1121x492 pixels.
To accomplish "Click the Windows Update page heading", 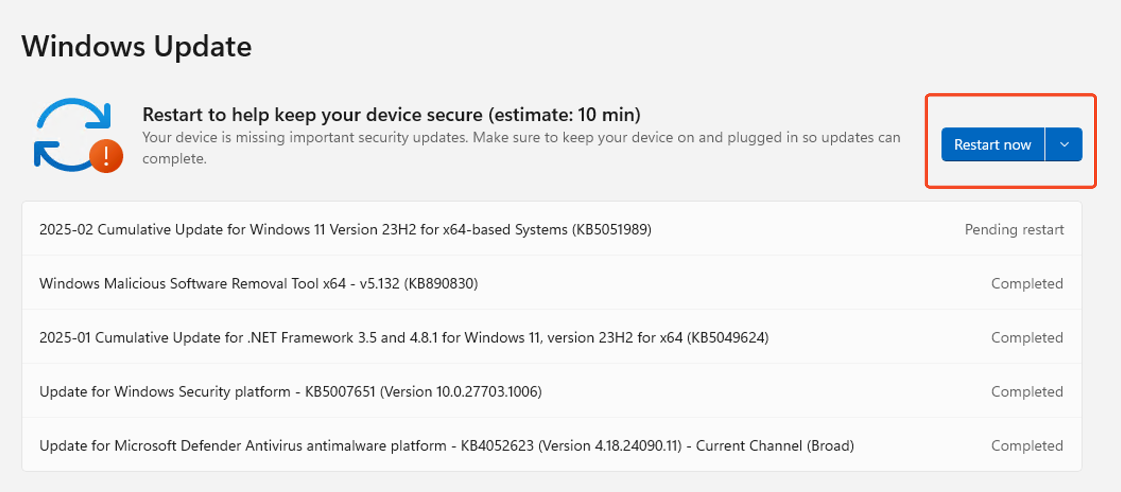I will 136,47.
